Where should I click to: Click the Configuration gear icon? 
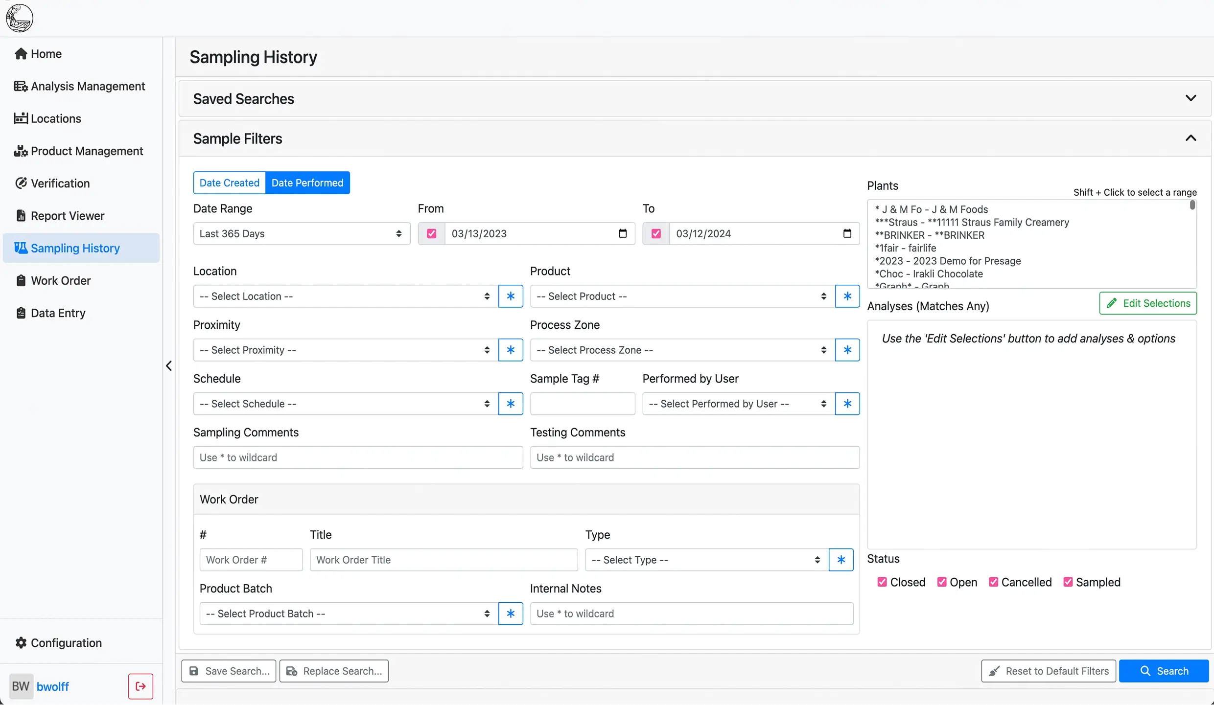21,643
